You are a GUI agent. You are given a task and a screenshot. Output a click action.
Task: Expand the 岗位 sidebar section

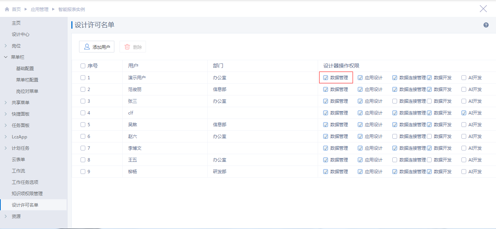(6, 46)
